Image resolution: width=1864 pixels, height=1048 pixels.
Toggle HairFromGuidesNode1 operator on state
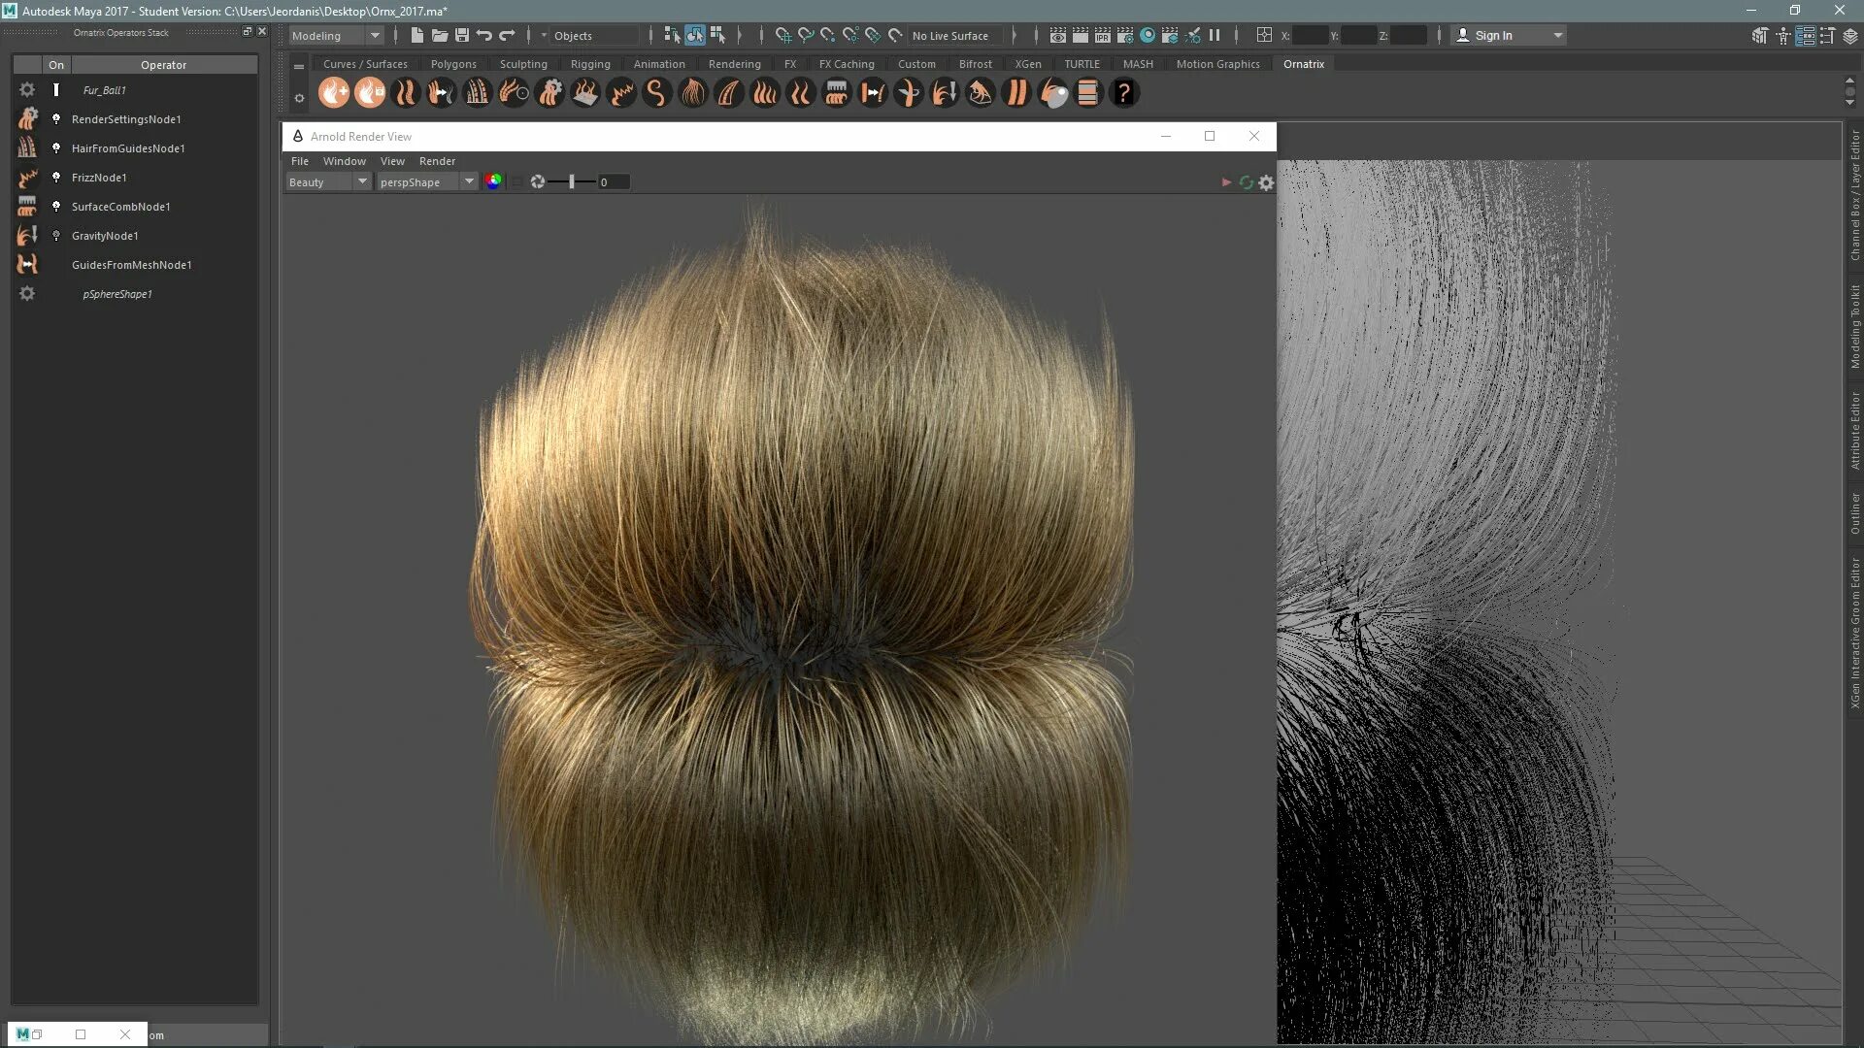click(x=56, y=148)
